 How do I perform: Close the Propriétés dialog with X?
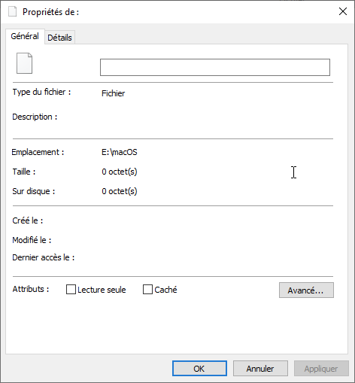343,11
